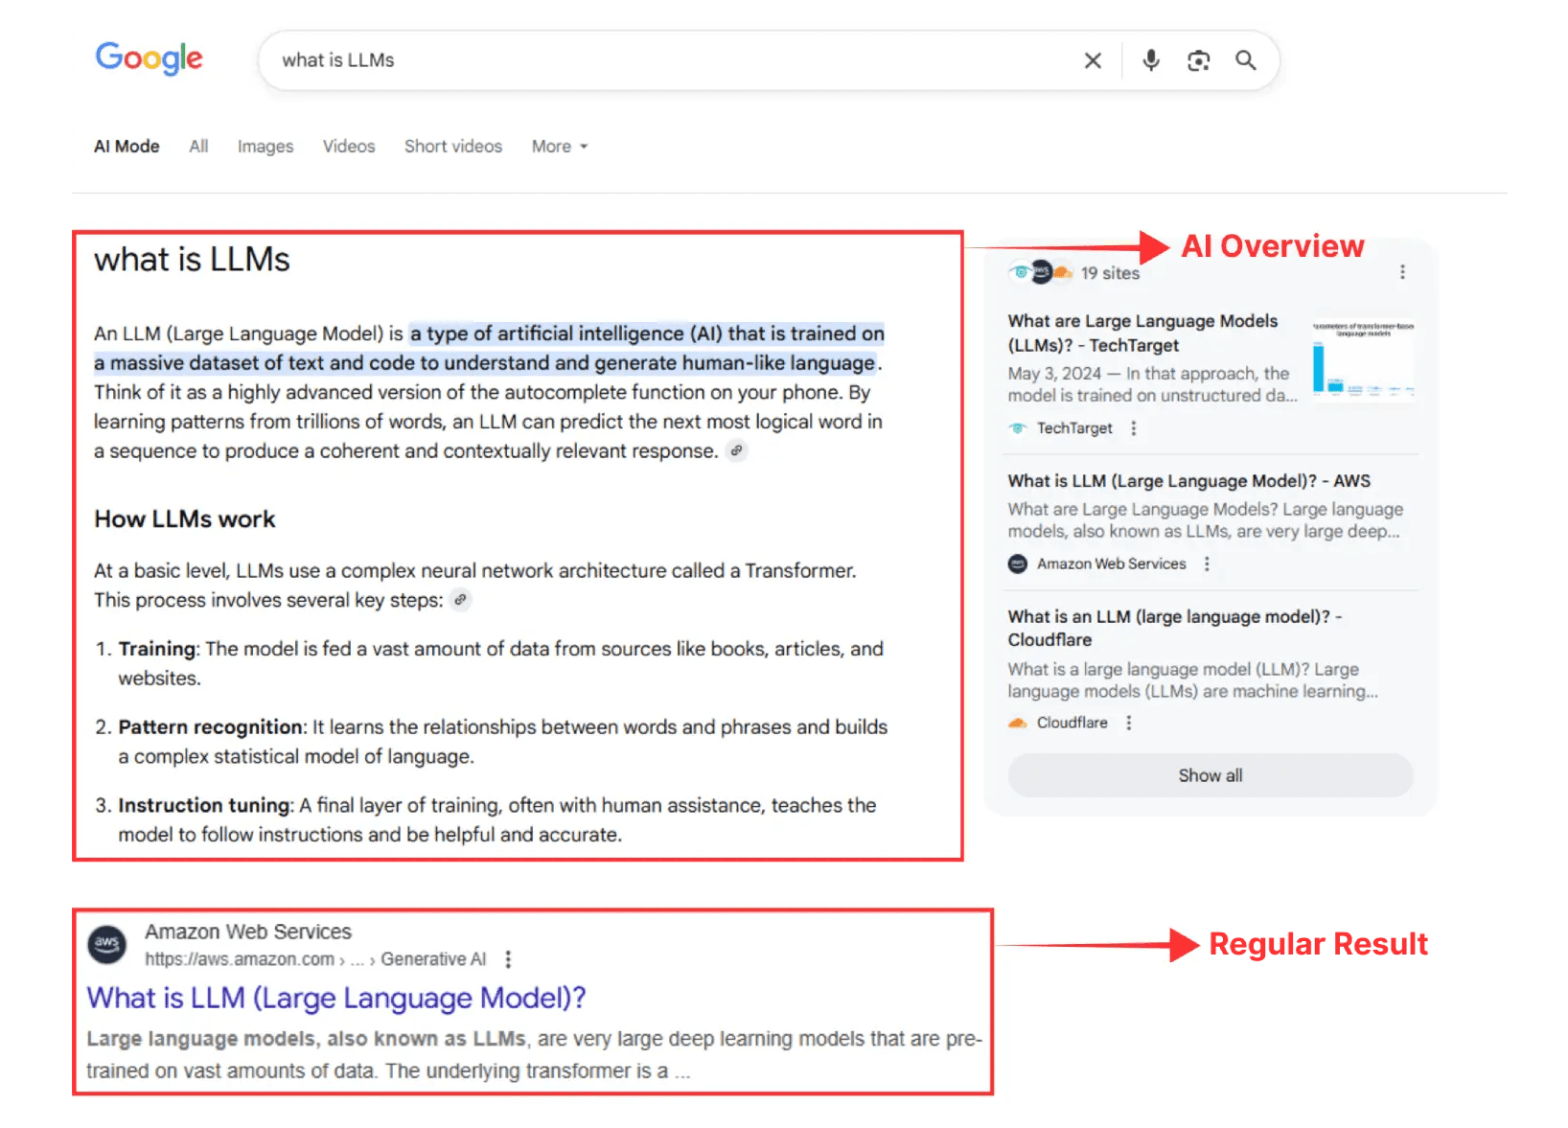Start voice search with microphone icon
Image resolution: width=1568 pixels, height=1128 pixels.
1151,60
